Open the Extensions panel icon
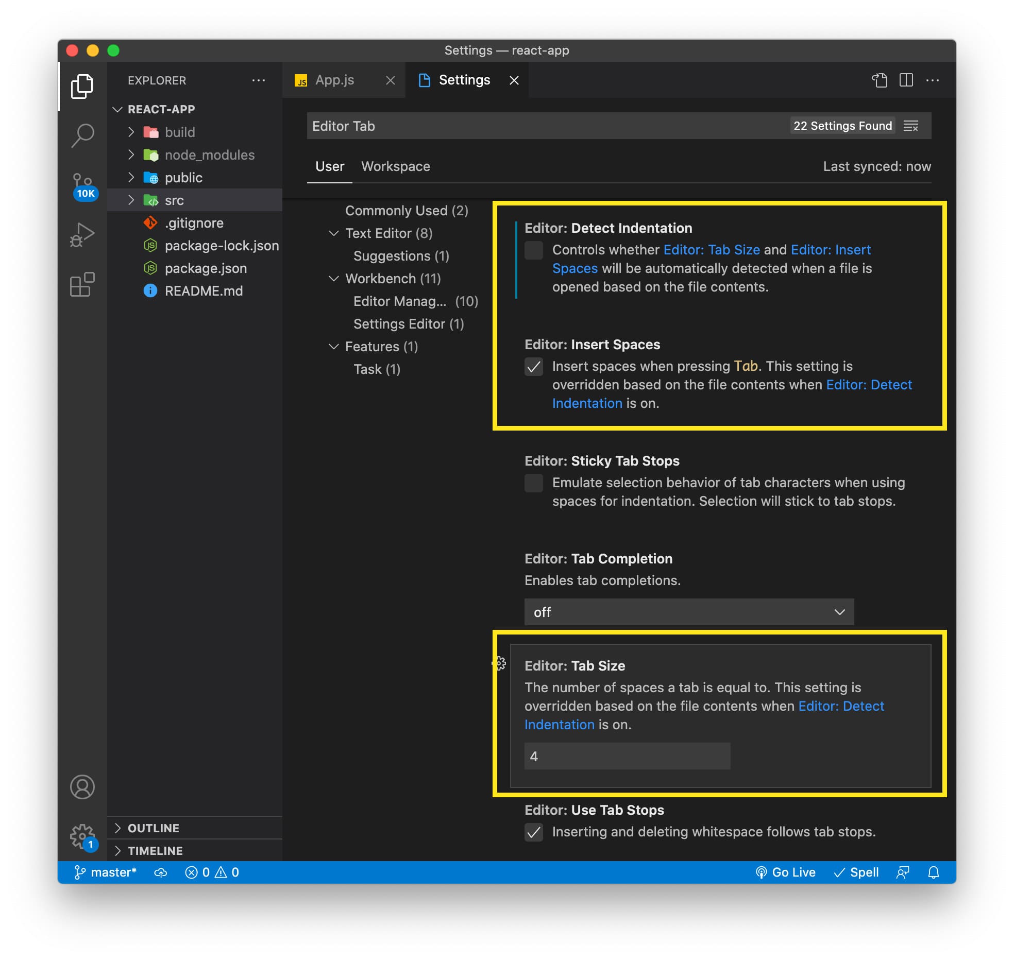This screenshot has width=1014, height=960. 82,284
